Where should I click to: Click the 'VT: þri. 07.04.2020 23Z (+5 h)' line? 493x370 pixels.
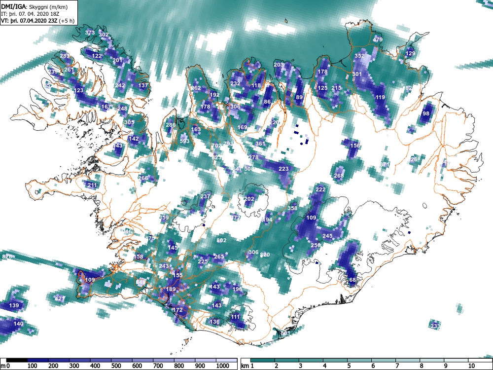(x=38, y=21)
